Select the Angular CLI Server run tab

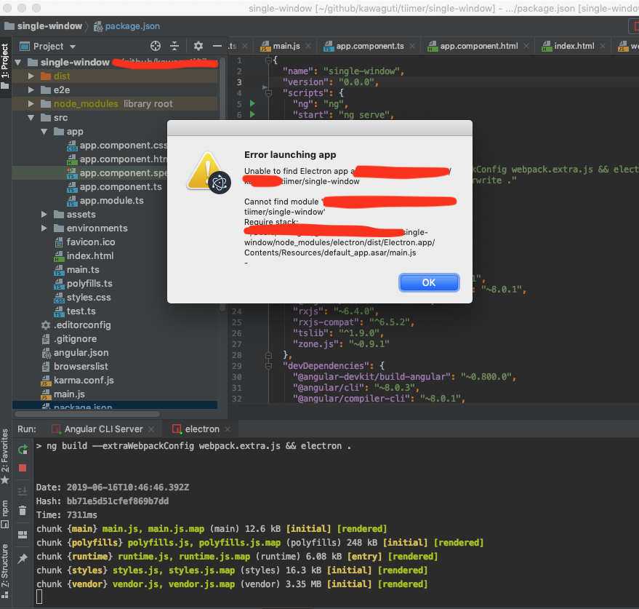103,429
